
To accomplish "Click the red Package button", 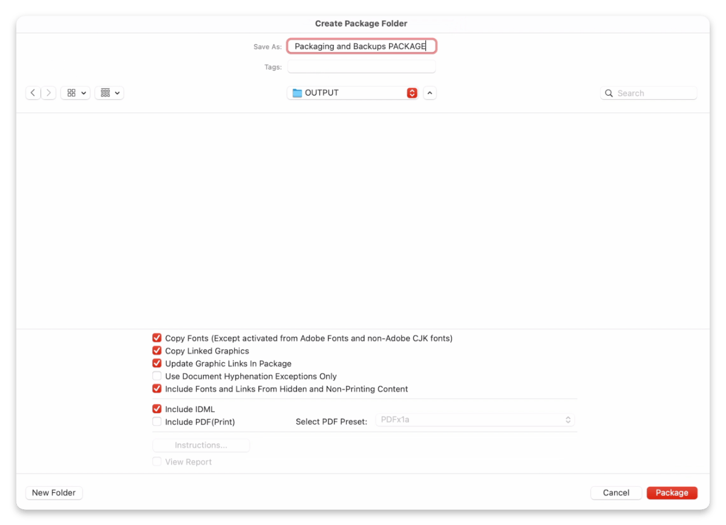I will point(672,493).
